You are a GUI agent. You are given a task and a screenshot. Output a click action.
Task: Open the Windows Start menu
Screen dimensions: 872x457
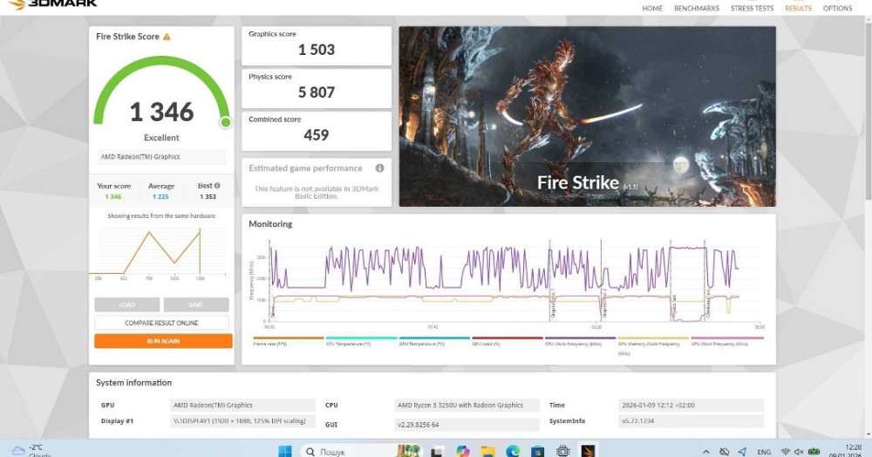(283, 451)
